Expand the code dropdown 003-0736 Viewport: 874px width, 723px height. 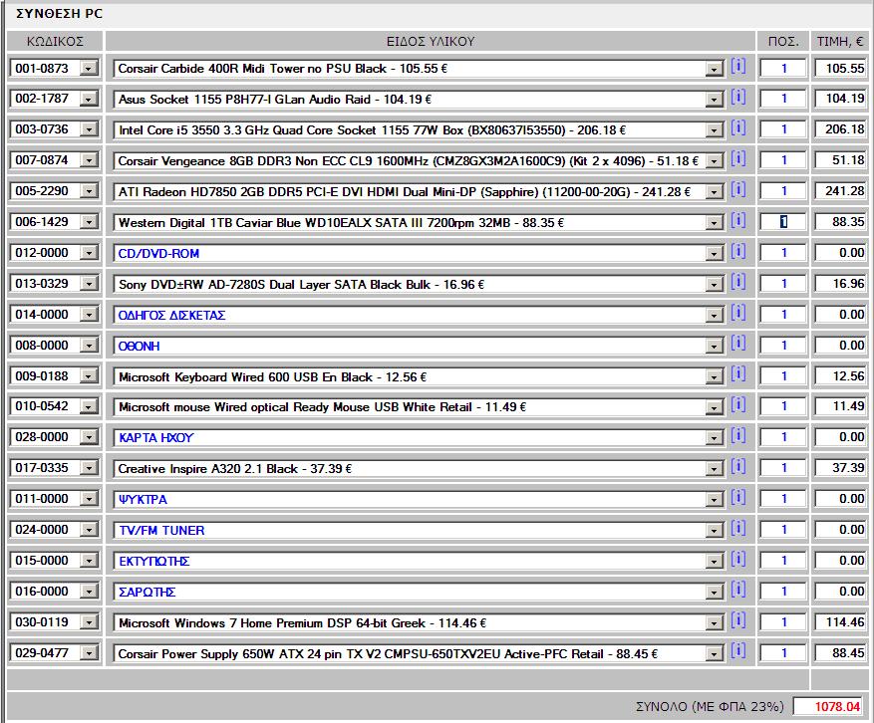88,129
